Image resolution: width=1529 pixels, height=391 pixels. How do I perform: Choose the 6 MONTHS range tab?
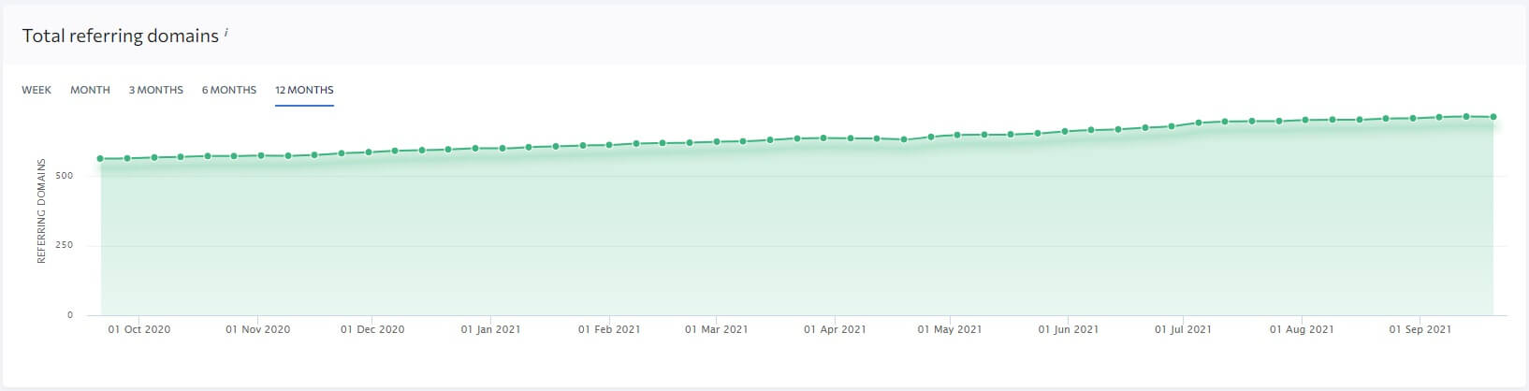[x=228, y=90]
